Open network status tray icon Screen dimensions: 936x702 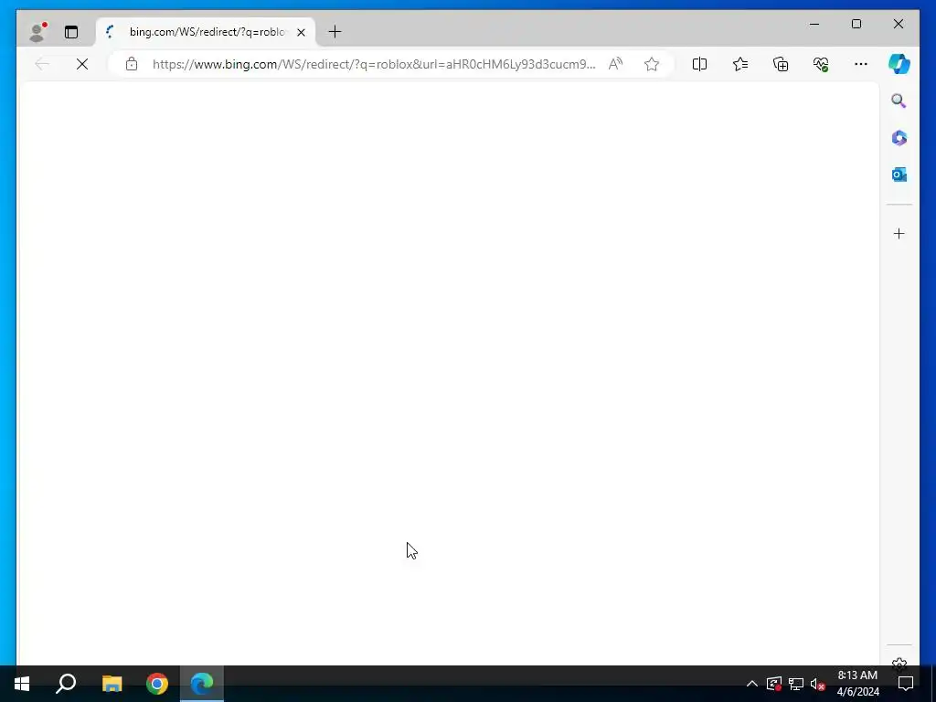(796, 684)
